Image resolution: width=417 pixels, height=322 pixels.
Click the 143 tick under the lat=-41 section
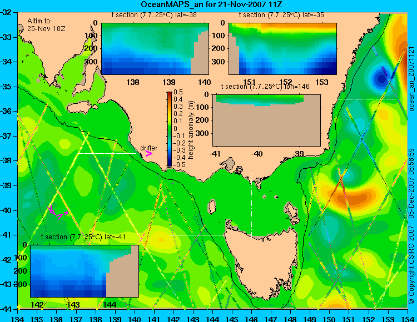(73, 305)
